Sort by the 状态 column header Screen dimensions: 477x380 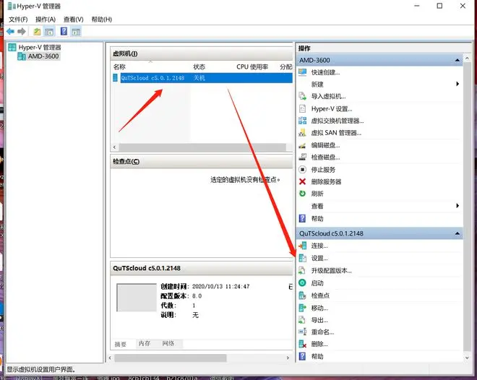pos(199,67)
